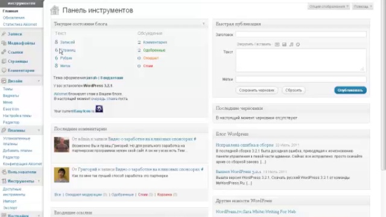Open Экспорт under Инструменты
The width and height of the screenshot is (386, 217).
point(10,207)
